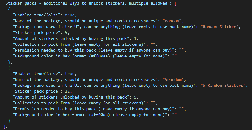Image resolution: width=252 pixels, height=130 pixels.
Task: Click the first pack's opening curly brace
Action: 9,9
